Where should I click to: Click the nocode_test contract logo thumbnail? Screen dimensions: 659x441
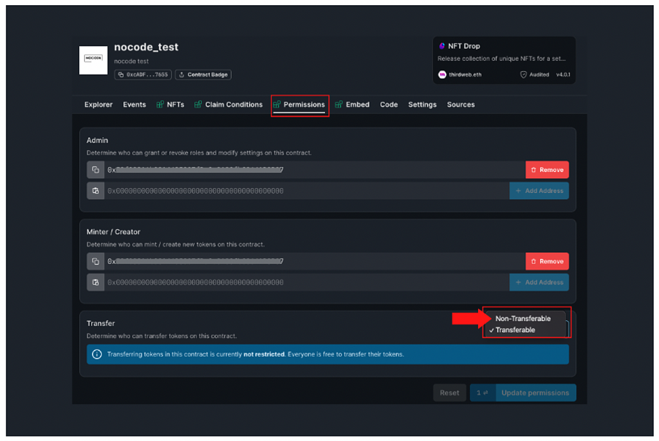click(93, 60)
